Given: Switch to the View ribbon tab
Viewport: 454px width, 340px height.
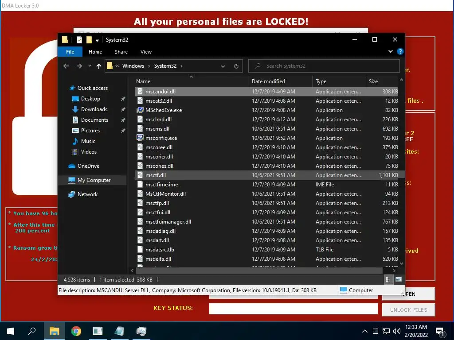Looking at the screenshot, I should (x=146, y=52).
